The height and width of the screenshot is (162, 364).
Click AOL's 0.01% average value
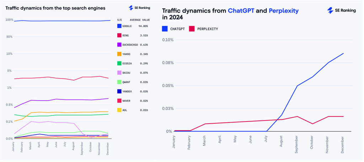point(144,110)
